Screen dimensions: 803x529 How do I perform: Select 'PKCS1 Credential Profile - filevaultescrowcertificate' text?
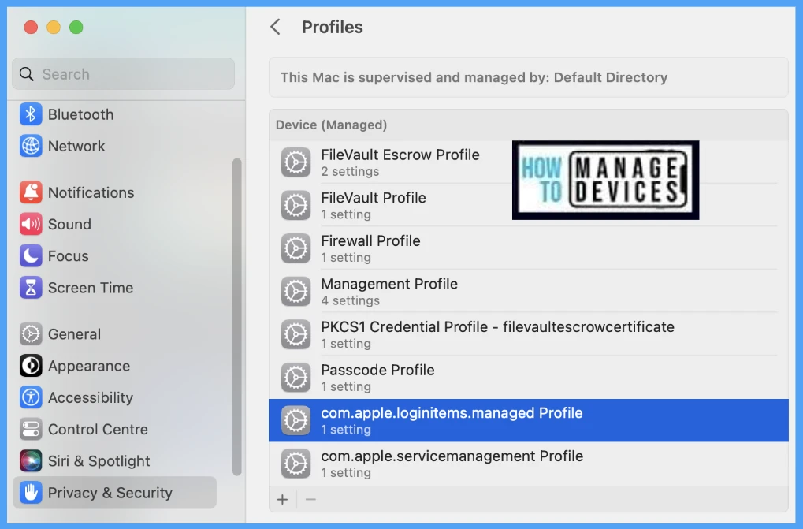(x=498, y=326)
